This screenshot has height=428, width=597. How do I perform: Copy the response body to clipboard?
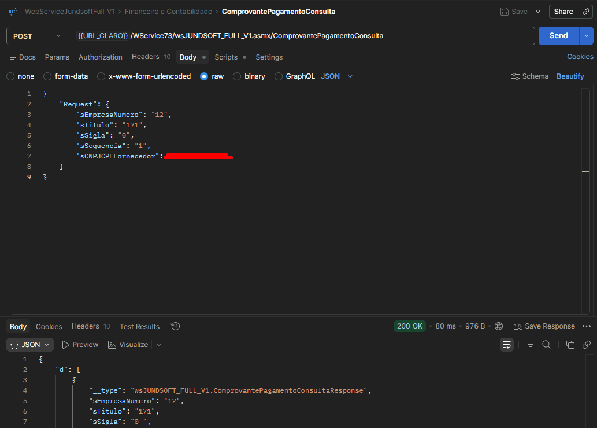click(570, 345)
